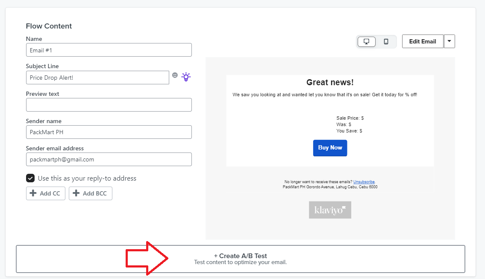Click the plus icon on Add BCC
Screen dimensions: 485x279
point(76,193)
